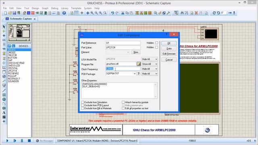Select the 2D Graphics Box tool

pos(4,95)
